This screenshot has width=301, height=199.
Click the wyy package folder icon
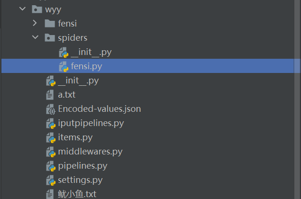tap(36, 9)
